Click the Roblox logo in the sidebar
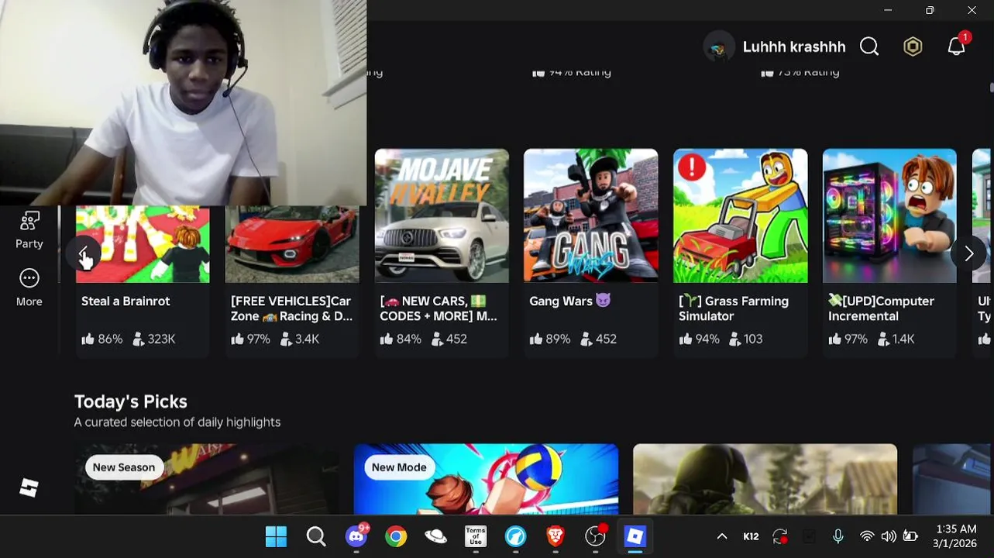994x558 pixels. [29, 488]
